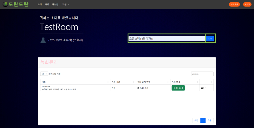Click the 도란도란(방 개설자) (소유자) text
The image size is (254, 128).
(65, 40)
